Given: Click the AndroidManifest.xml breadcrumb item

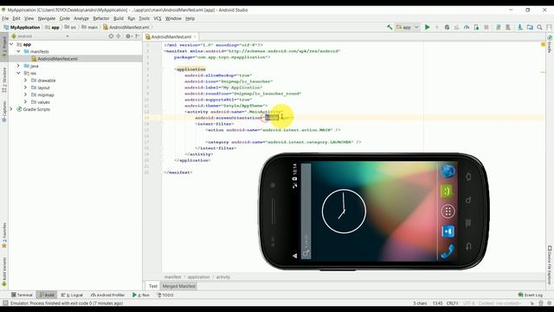Looking at the screenshot, I should 126,27.
